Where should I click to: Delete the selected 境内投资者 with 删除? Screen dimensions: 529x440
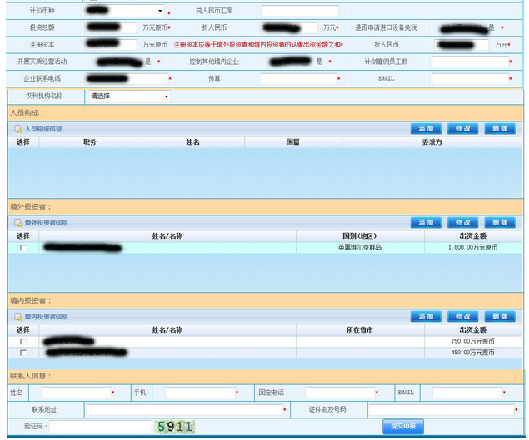point(500,317)
